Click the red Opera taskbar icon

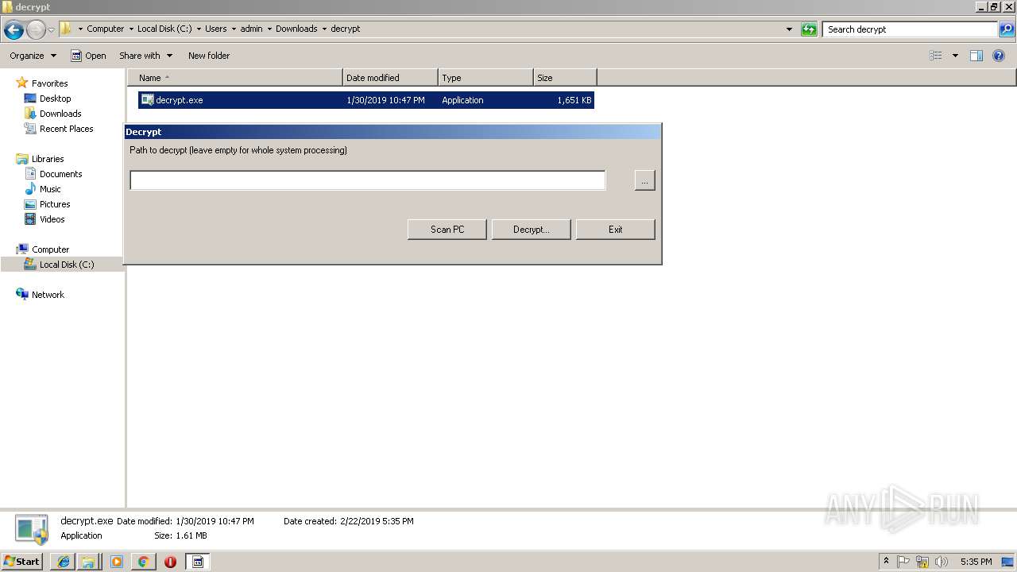(x=170, y=562)
